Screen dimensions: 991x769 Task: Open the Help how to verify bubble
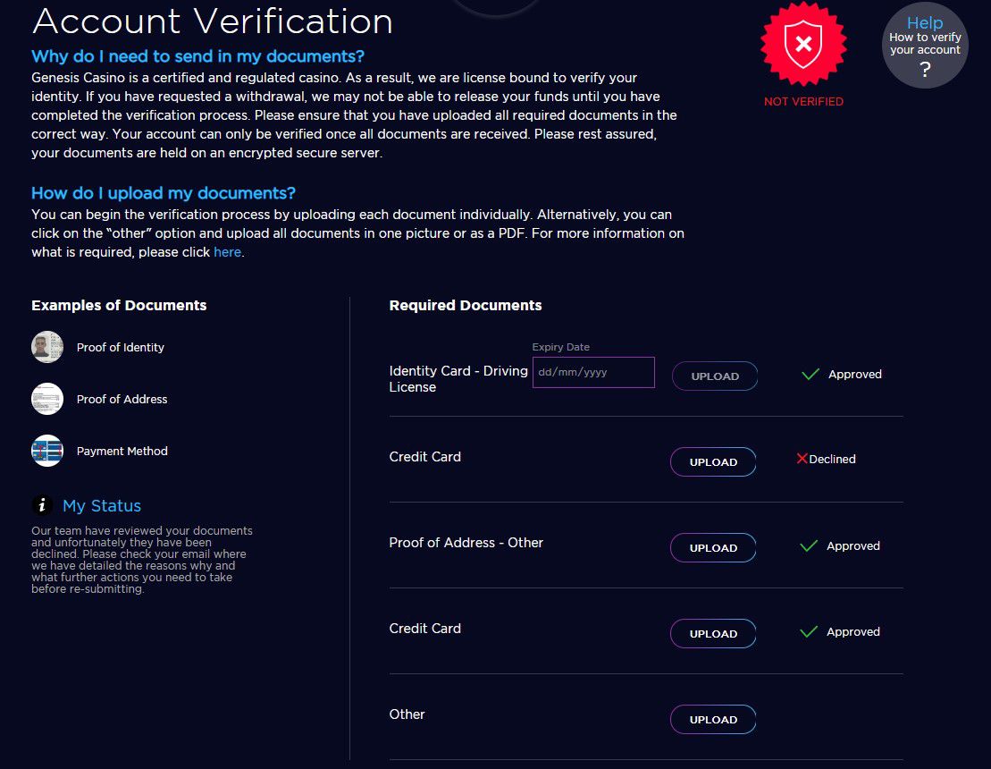coord(925,46)
